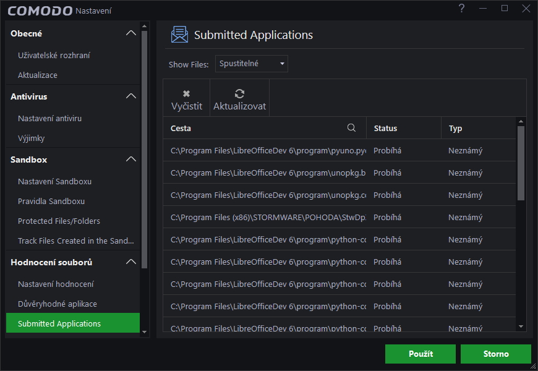Click the Vyčistit (clean) X icon

(187, 94)
